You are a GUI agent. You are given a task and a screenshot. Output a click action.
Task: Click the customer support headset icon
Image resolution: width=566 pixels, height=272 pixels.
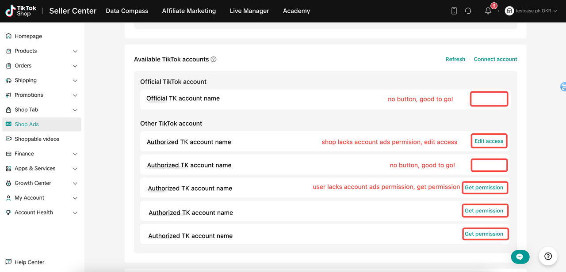[468, 11]
